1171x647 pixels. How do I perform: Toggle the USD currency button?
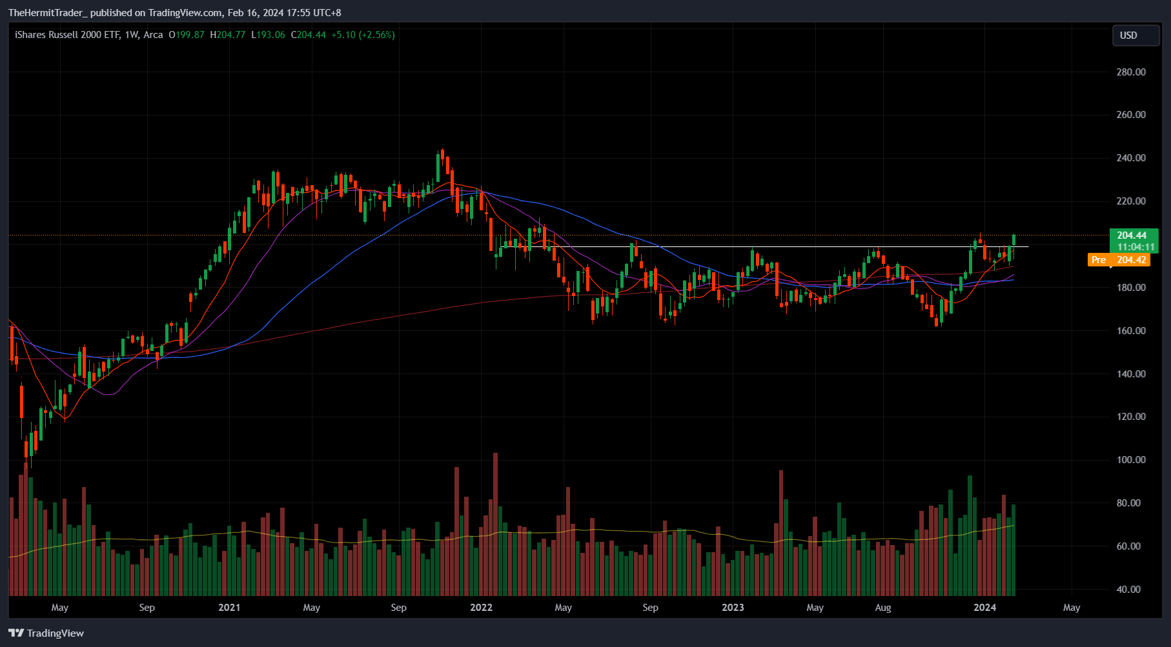[1135, 35]
